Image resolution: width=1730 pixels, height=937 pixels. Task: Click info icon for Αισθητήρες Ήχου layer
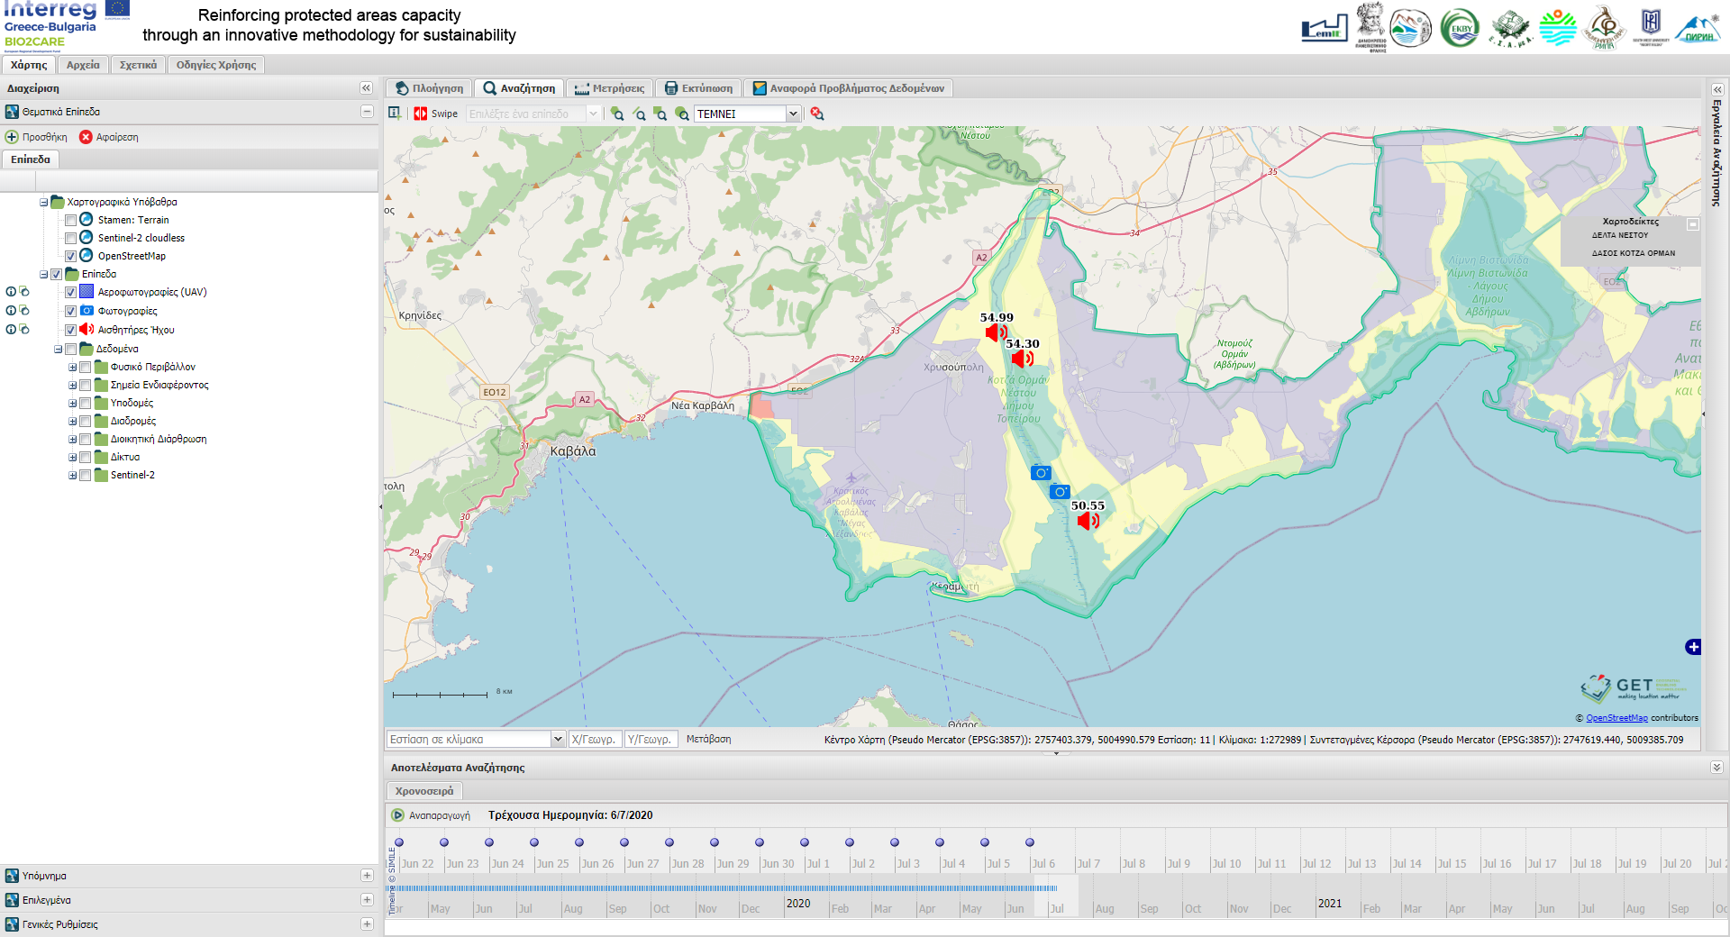coord(11,330)
